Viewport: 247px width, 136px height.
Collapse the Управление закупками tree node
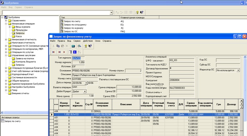coord(6,55)
